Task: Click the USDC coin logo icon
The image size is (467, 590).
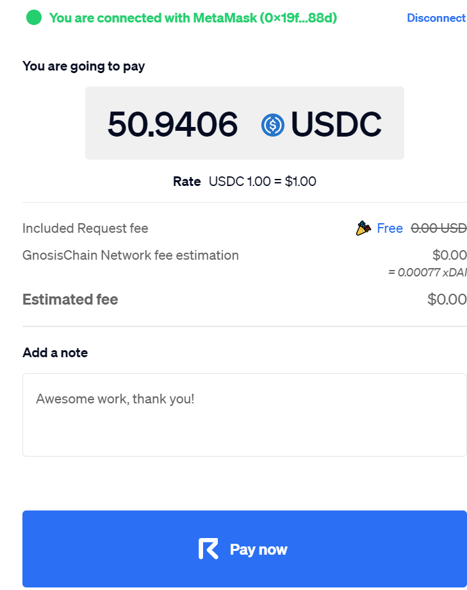Action: tap(273, 125)
